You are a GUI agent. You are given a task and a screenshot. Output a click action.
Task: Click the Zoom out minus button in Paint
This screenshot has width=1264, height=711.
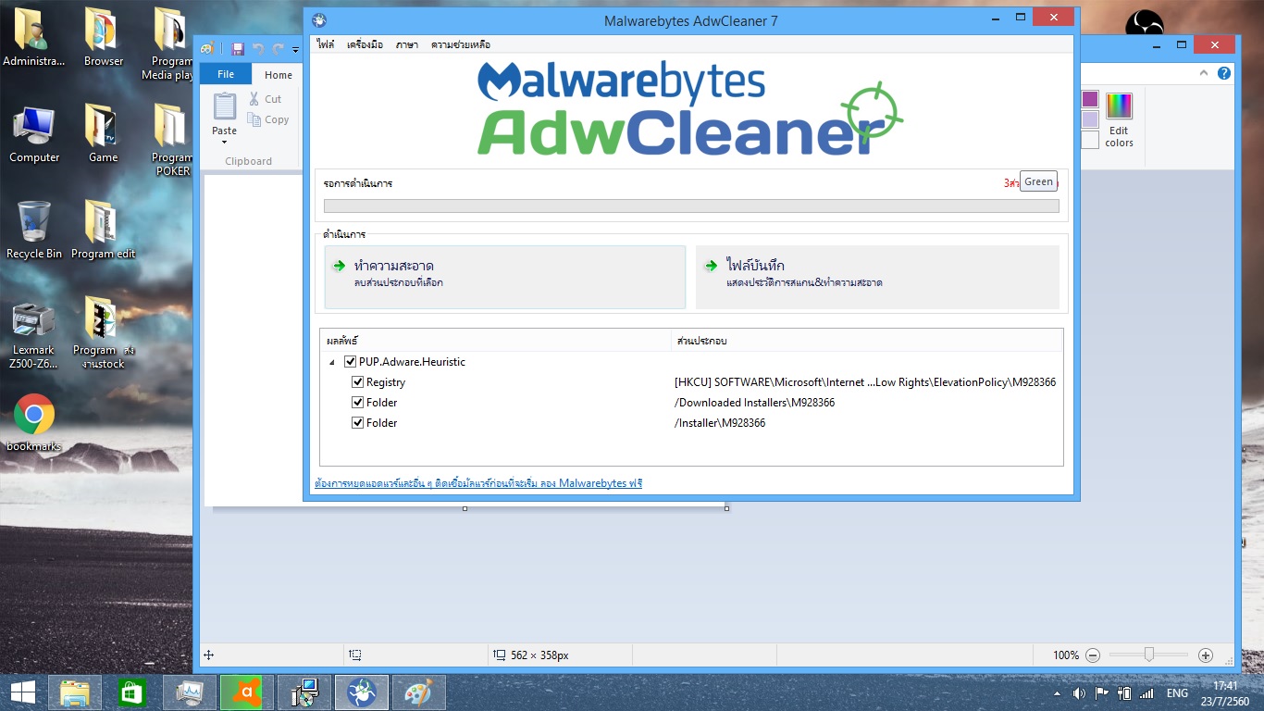1093,655
